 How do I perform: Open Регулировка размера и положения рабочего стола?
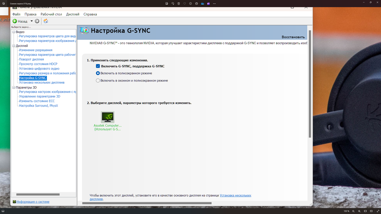pyautogui.click(x=48, y=73)
